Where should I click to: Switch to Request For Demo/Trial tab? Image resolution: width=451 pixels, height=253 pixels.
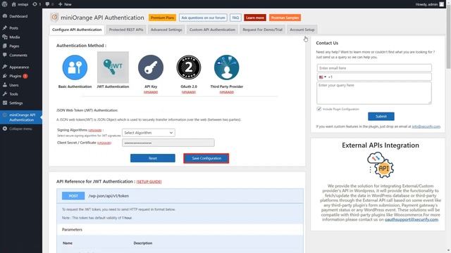point(262,30)
